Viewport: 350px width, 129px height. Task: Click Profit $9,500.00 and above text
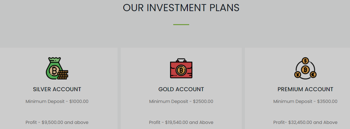pos(57,122)
